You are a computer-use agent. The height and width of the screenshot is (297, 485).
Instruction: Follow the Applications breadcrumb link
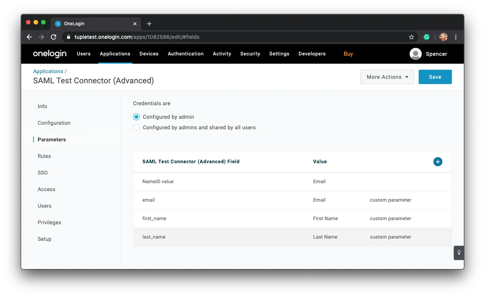tap(48, 71)
